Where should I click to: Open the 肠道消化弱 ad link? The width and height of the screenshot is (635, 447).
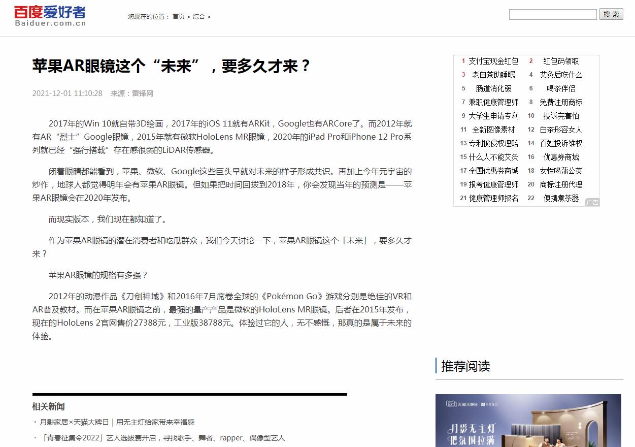pos(493,88)
